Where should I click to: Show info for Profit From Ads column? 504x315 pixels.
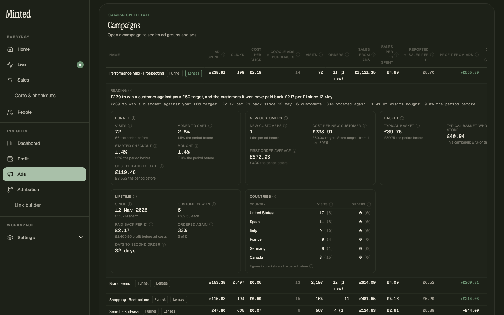pos(477,55)
